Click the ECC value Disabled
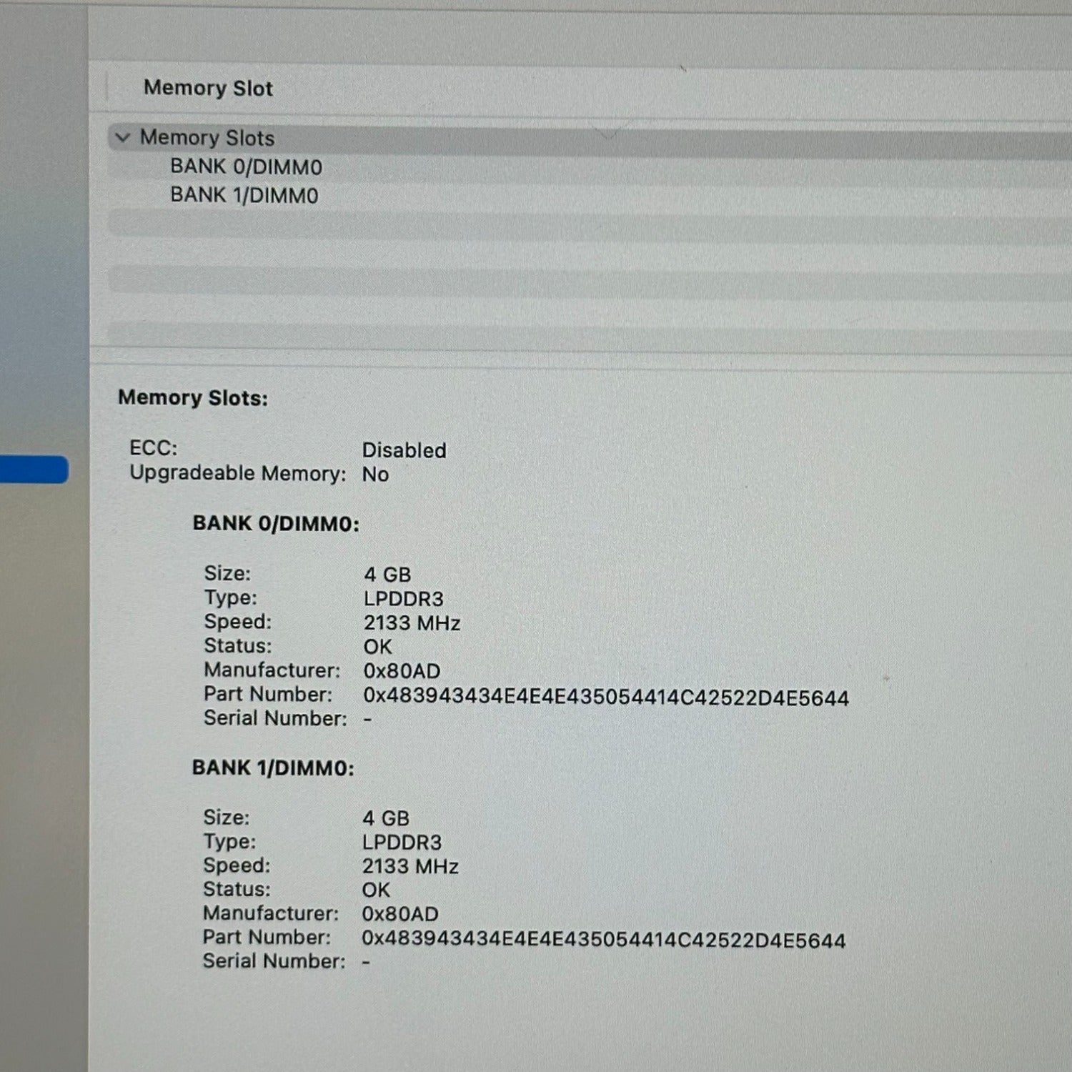 [x=404, y=450]
